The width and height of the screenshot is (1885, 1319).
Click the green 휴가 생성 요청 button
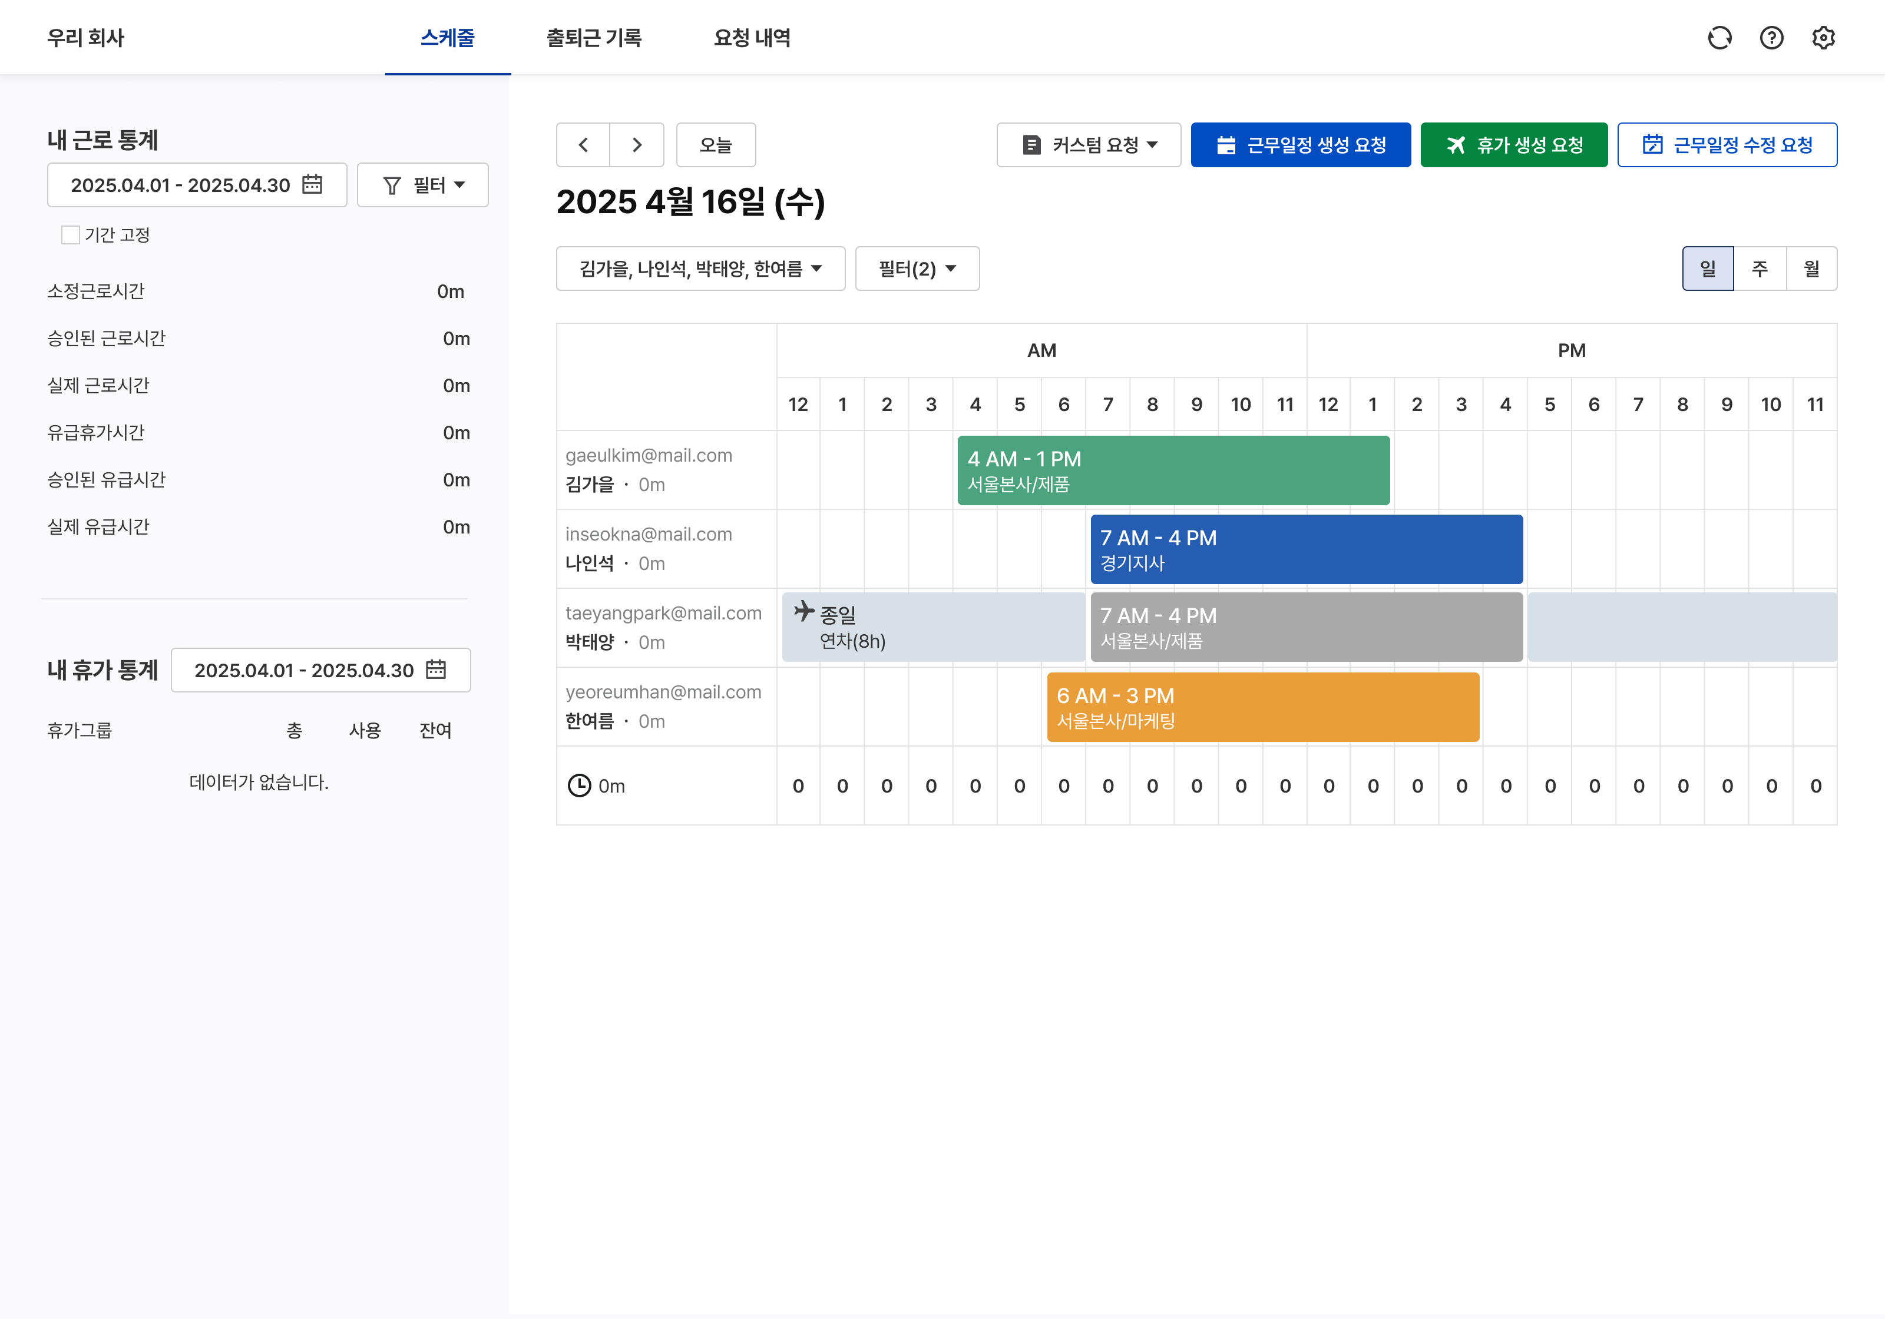coord(1513,145)
